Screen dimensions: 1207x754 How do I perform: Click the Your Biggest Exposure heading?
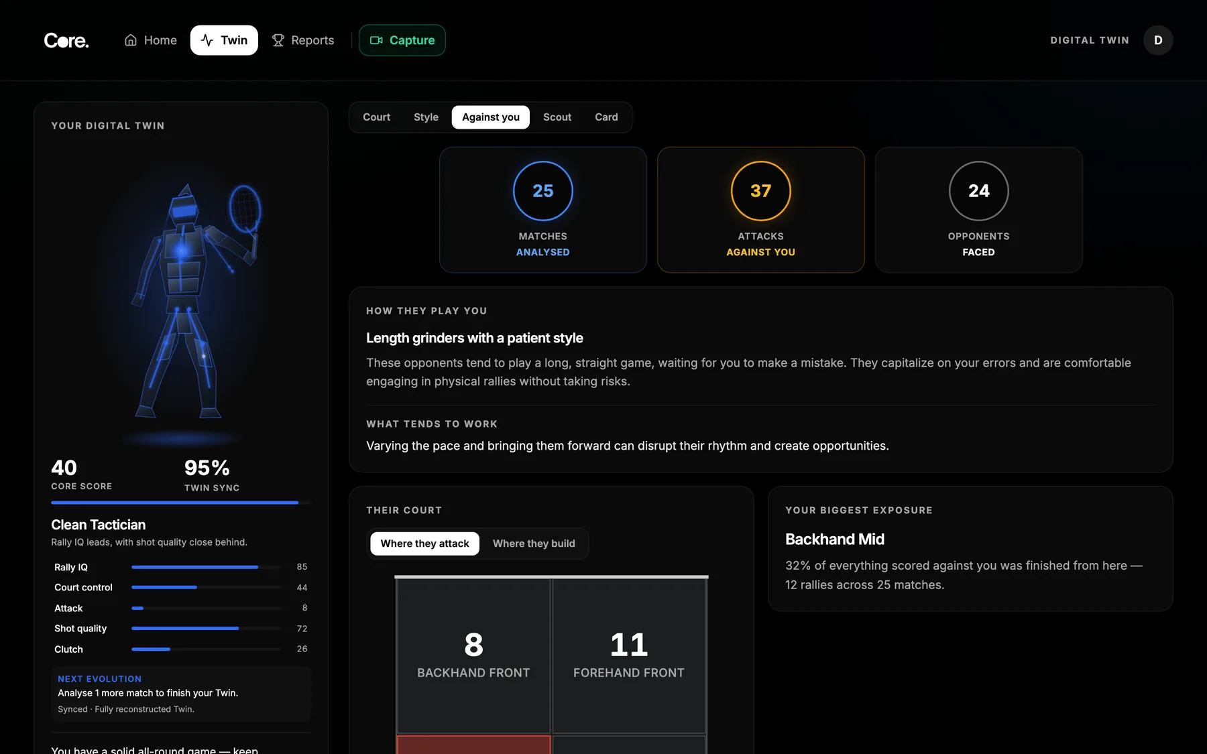tap(859, 511)
